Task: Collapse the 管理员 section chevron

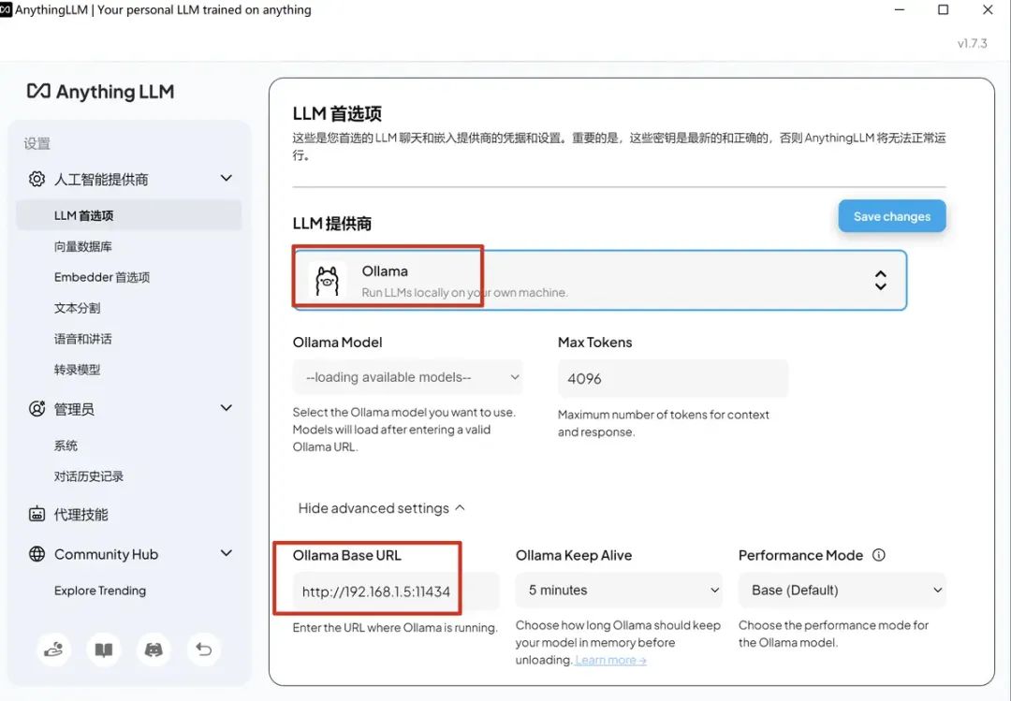Action: pyautogui.click(x=227, y=407)
